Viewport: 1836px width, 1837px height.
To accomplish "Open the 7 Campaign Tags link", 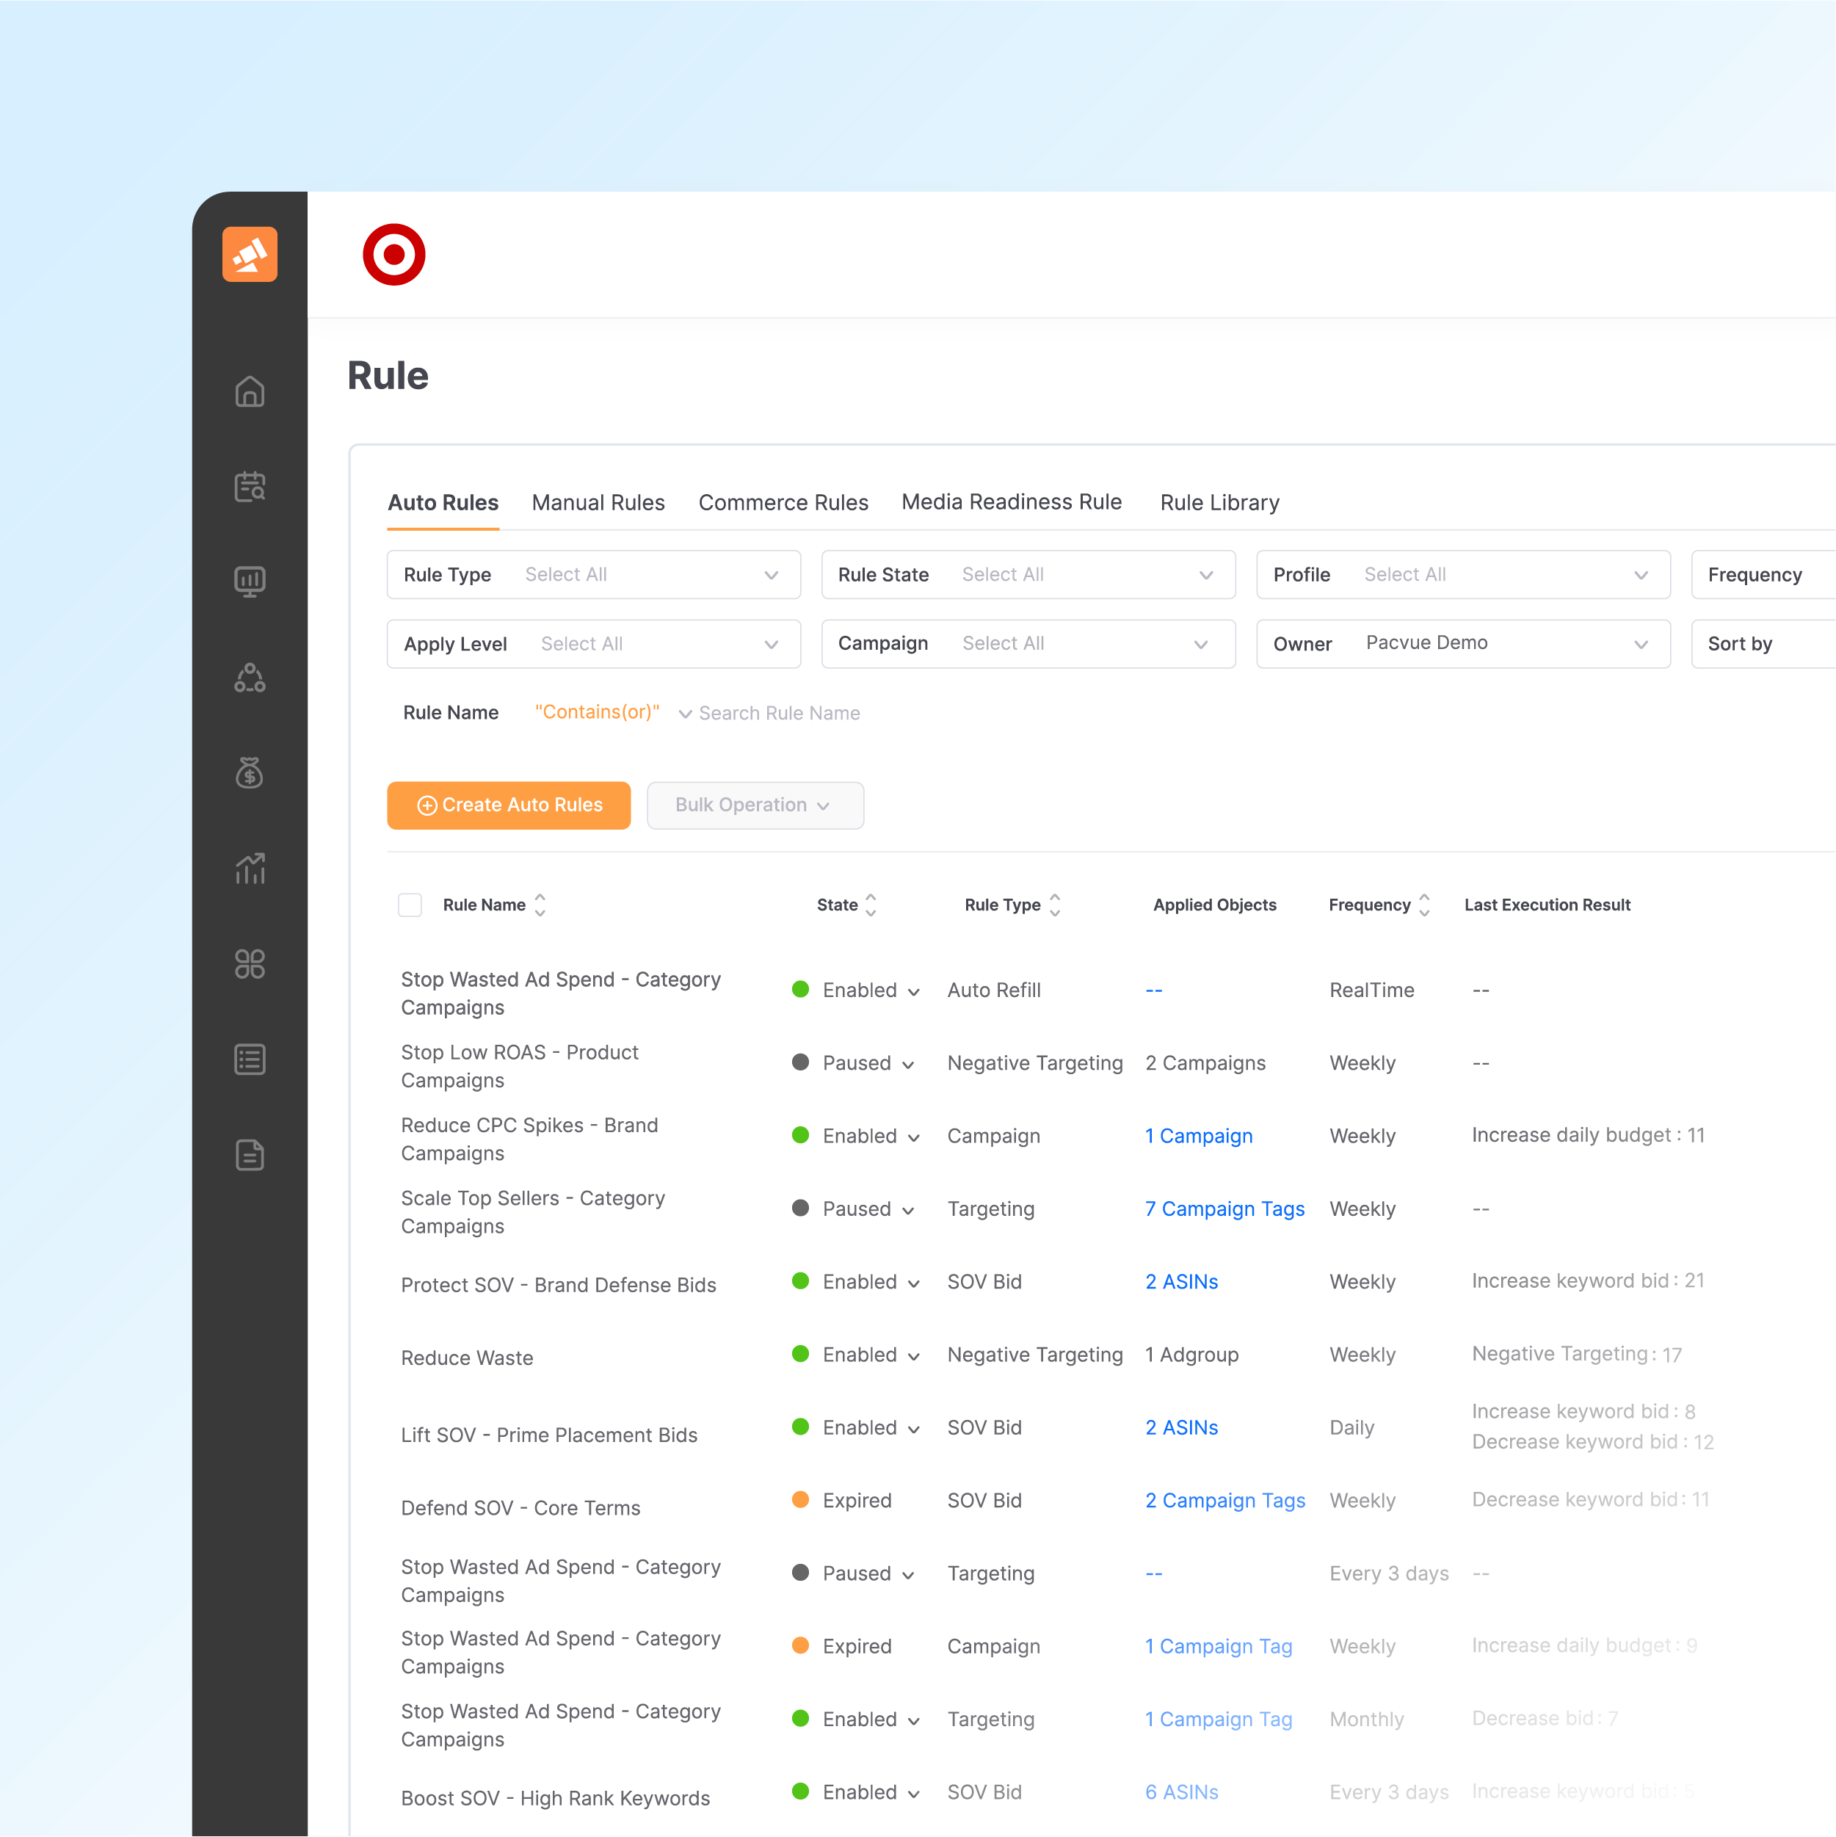I will coord(1224,1209).
